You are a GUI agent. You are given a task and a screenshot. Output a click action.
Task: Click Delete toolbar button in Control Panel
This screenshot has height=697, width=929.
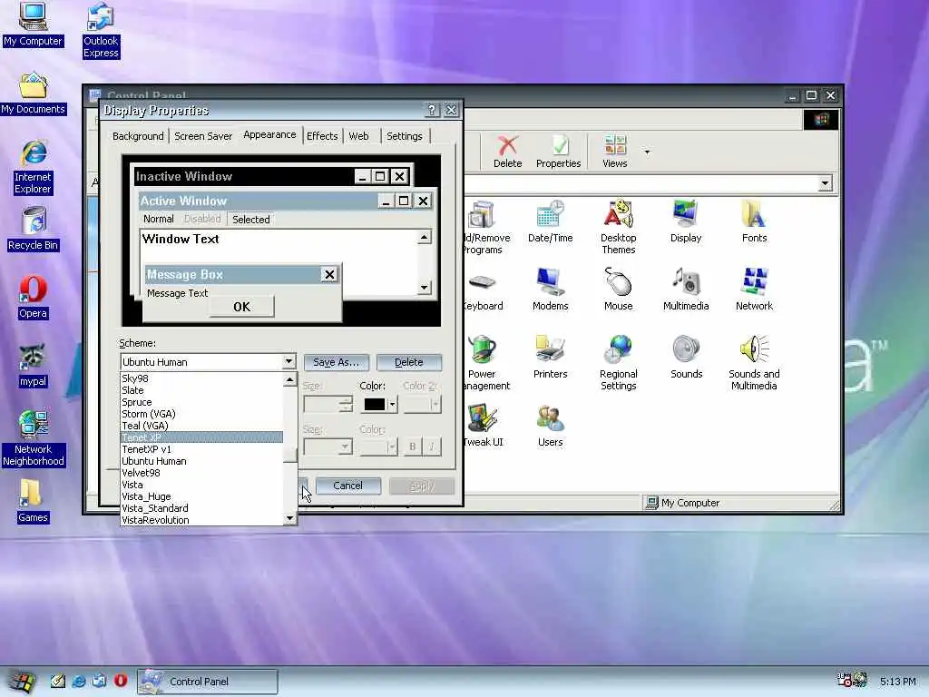507,152
